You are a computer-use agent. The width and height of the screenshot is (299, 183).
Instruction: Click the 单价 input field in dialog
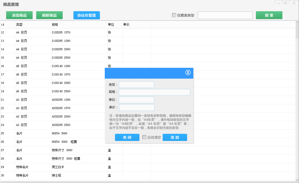coord(137,108)
